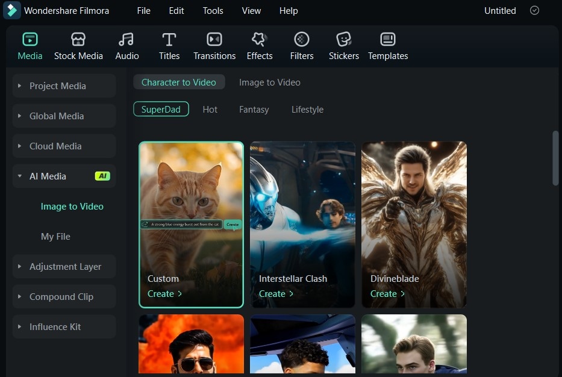
Task: Open the Transitions icon
Action: [214, 39]
